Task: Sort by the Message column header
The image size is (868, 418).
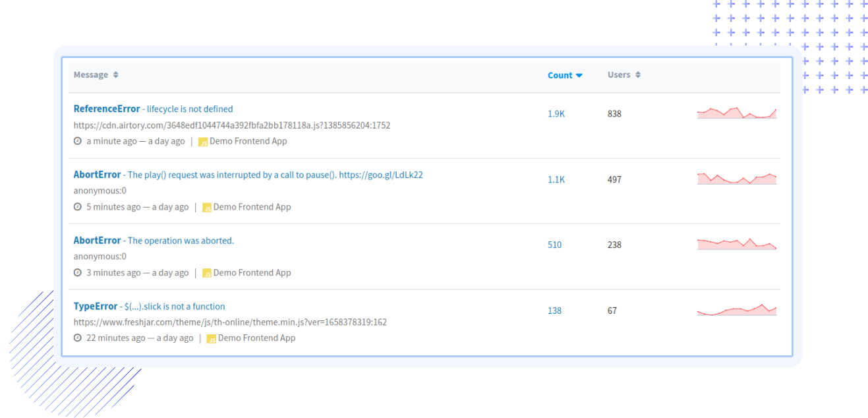Action: click(96, 75)
